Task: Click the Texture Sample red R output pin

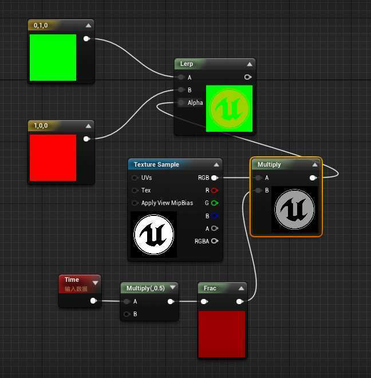Action: point(215,191)
